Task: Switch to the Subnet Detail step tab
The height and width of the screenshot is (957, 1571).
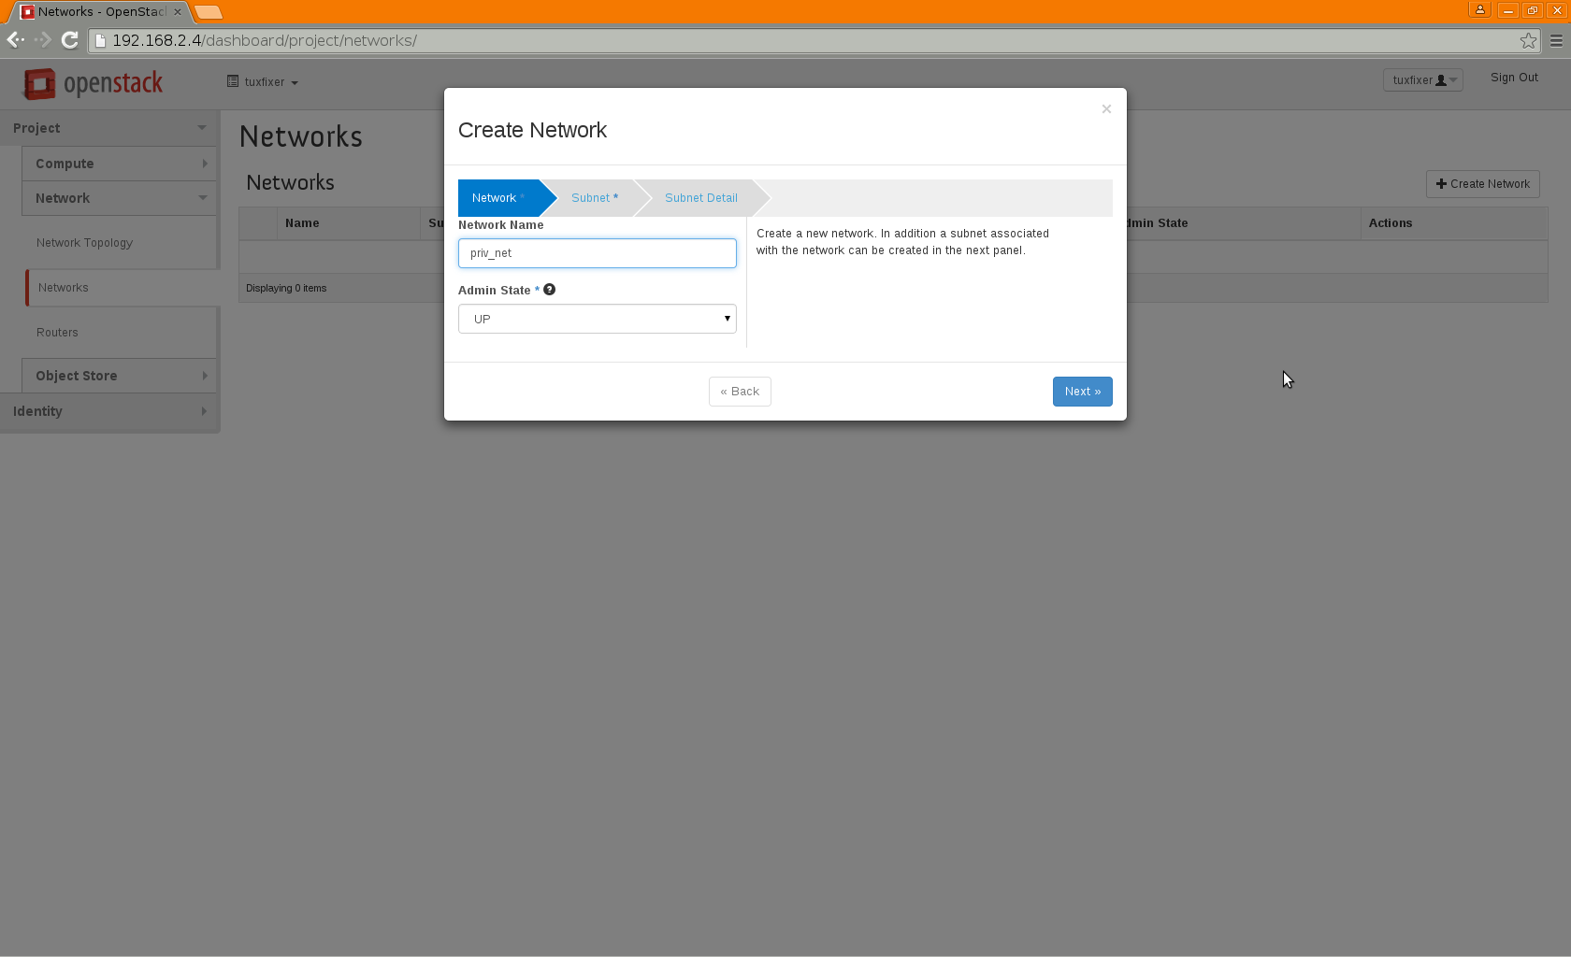Action: point(700,198)
